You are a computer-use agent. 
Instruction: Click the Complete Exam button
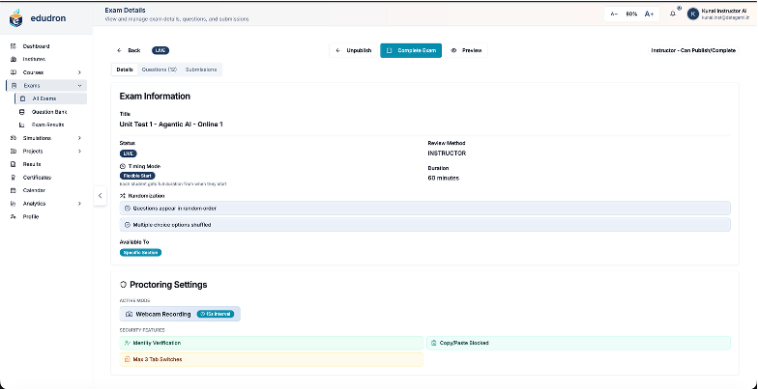click(411, 50)
